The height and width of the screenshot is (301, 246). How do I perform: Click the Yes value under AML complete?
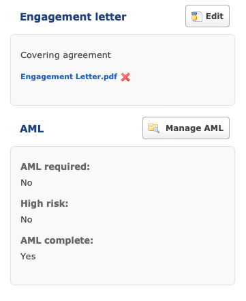click(x=28, y=257)
